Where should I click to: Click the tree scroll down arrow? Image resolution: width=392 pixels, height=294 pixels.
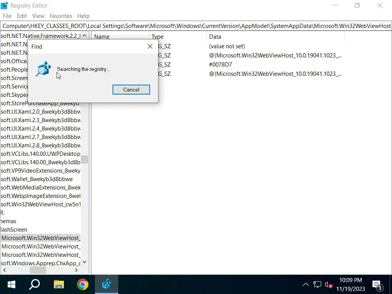(x=85, y=262)
